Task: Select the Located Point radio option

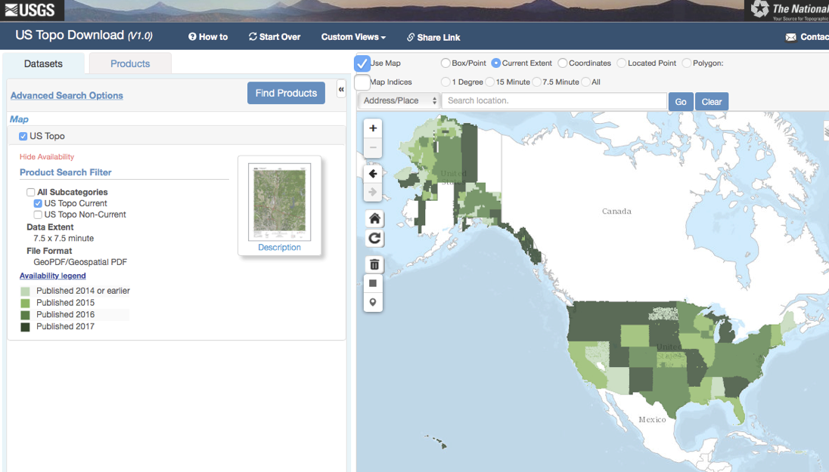Action: pyautogui.click(x=622, y=63)
